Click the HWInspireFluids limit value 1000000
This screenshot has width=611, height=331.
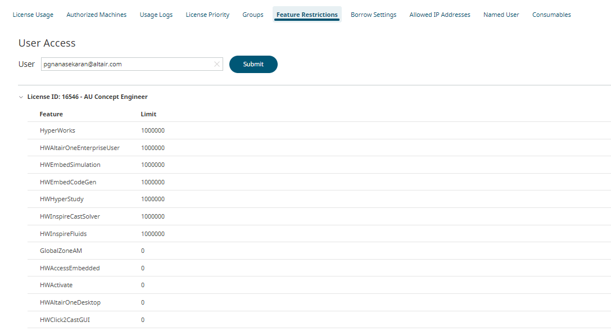pos(153,234)
